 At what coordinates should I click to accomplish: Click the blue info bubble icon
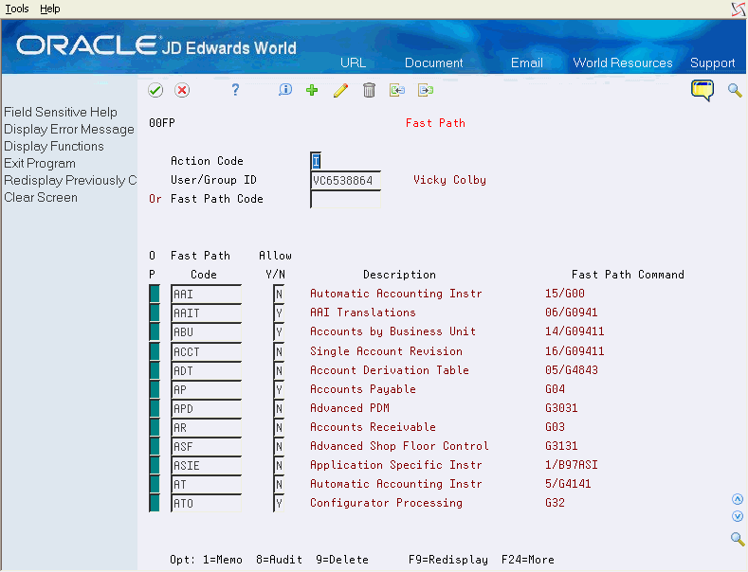[x=284, y=90]
